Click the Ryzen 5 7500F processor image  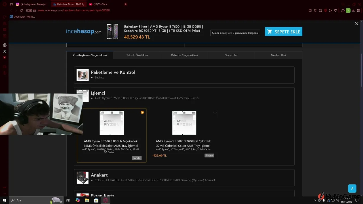pos(184,123)
